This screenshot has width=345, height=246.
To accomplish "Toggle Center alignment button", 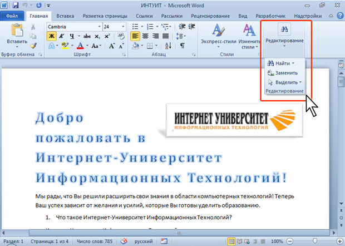I will 145,36.
